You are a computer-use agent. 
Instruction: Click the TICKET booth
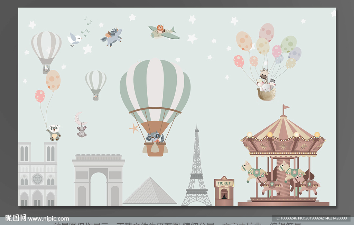click(x=224, y=191)
